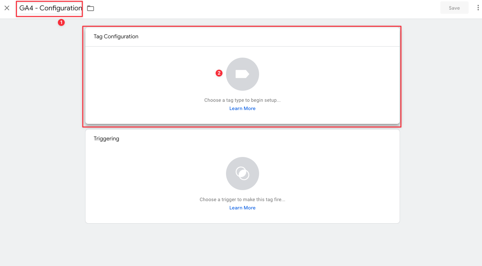This screenshot has width=482, height=266.
Task: Close the tag editor with the X icon
Action: 7,8
